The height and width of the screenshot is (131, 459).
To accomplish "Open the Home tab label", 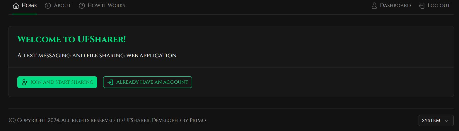I will [29, 6].
